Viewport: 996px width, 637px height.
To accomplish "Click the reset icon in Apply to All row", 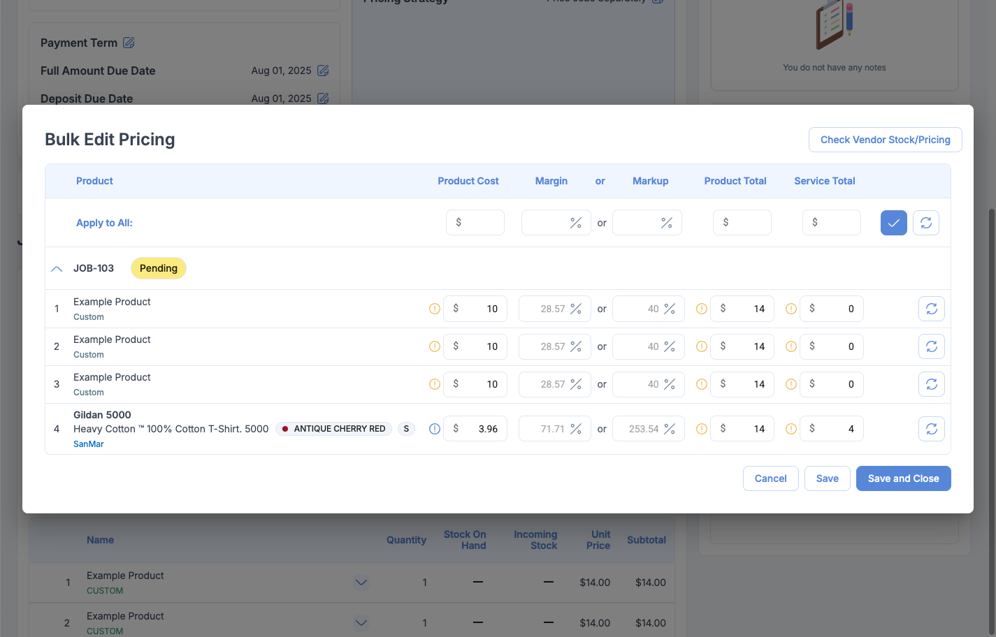I will coord(926,223).
